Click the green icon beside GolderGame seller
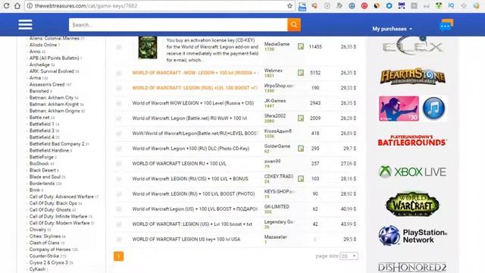 (x=301, y=149)
